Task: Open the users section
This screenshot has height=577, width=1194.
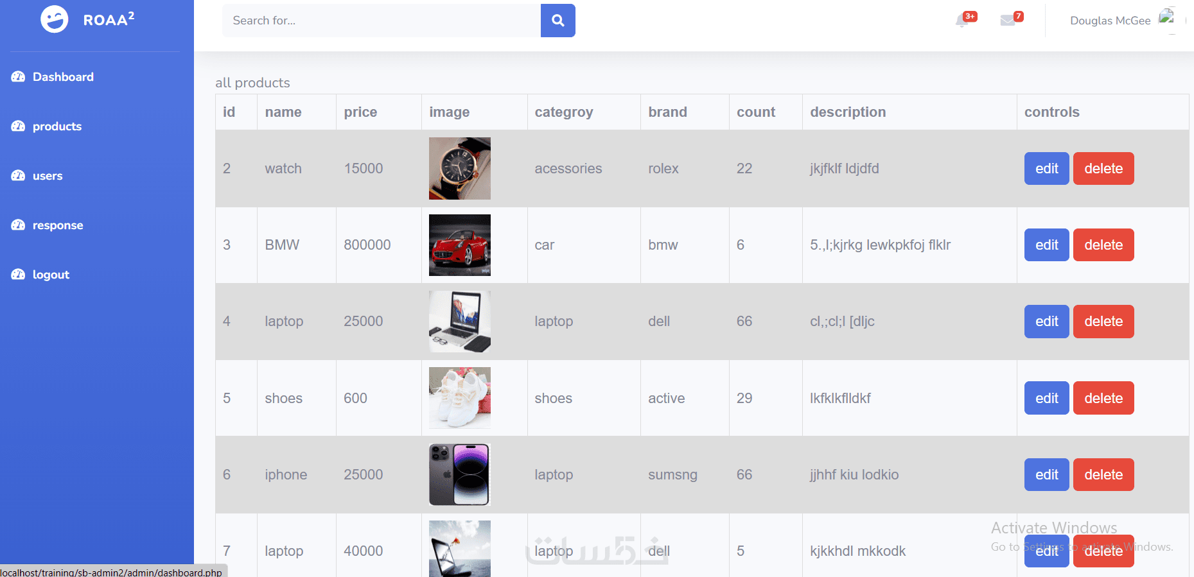Action: click(x=48, y=176)
